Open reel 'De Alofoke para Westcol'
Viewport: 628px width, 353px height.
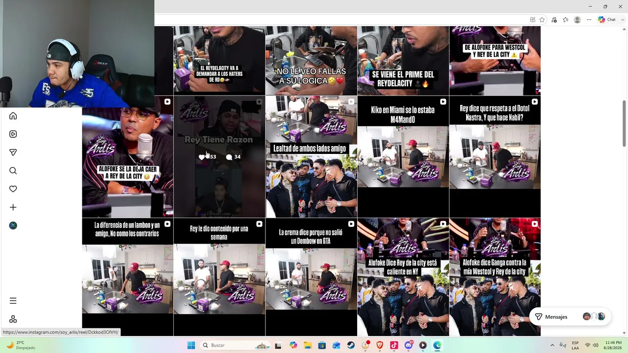point(495,61)
